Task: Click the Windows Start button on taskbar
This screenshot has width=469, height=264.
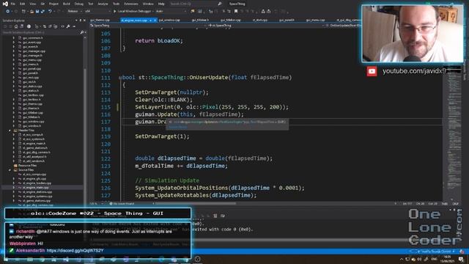Action: point(6,259)
